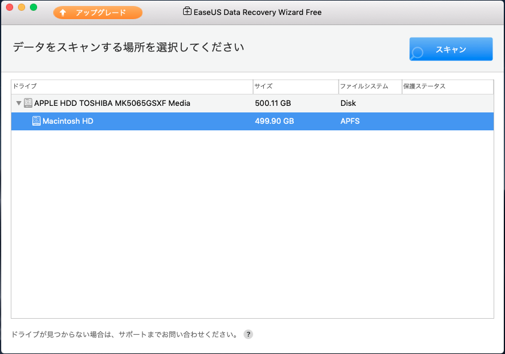The width and height of the screenshot is (505, 354).
Task: Click the EaseUS title bar briefcase icon
Action: (187, 11)
